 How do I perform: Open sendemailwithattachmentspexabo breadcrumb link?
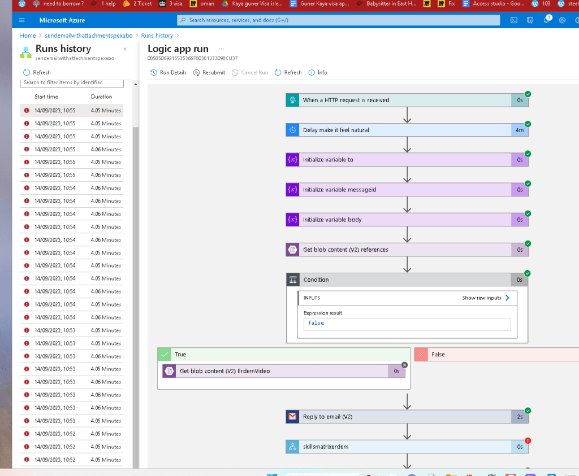[89, 36]
